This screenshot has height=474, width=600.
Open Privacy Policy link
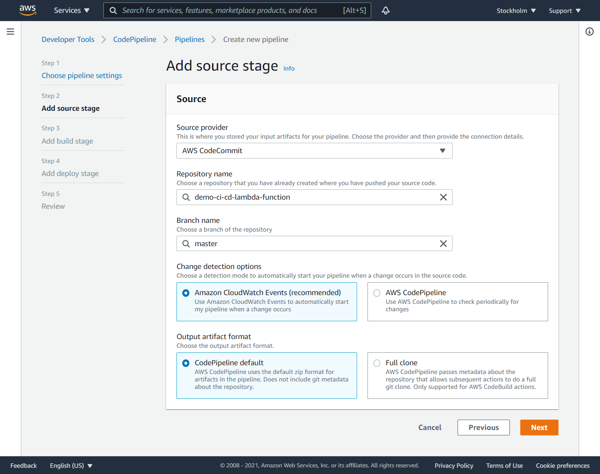454,466
